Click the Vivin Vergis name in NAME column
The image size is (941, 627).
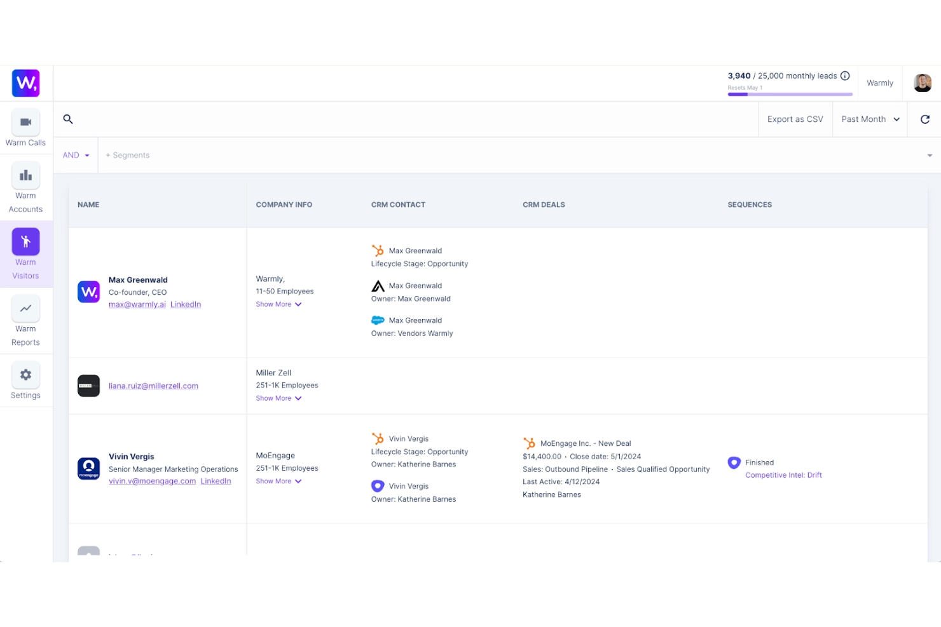tap(132, 456)
